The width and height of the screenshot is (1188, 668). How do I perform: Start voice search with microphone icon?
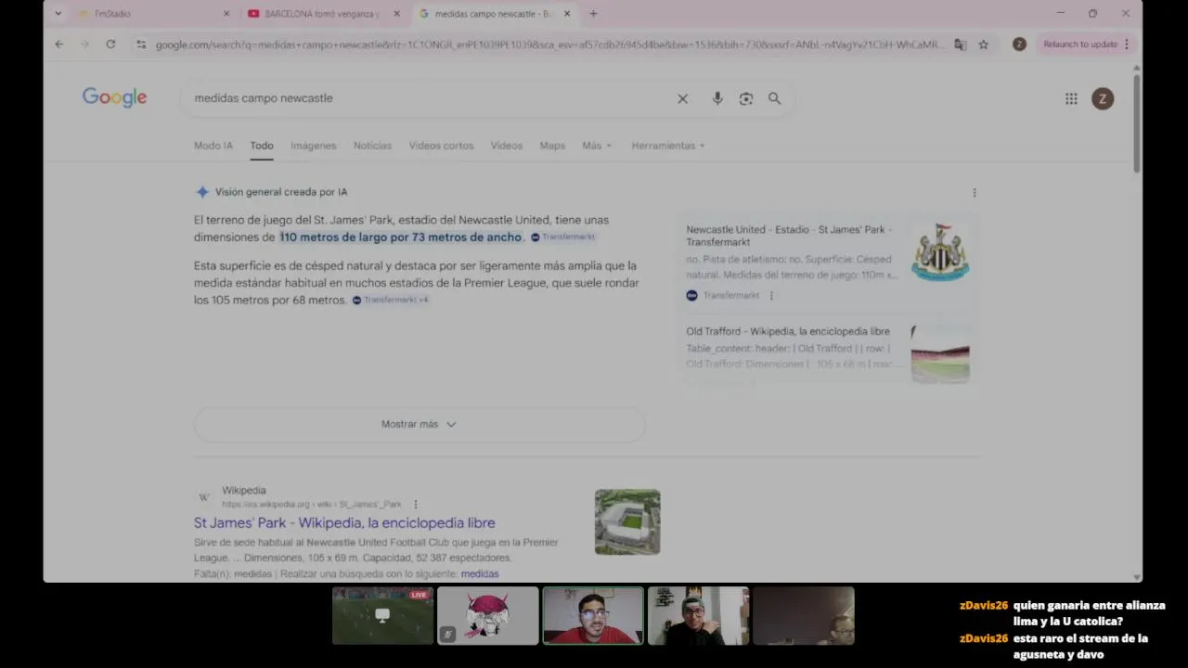point(717,98)
